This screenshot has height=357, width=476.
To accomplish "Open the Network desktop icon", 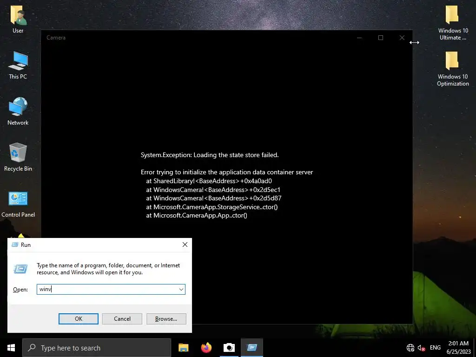I will [18, 111].
